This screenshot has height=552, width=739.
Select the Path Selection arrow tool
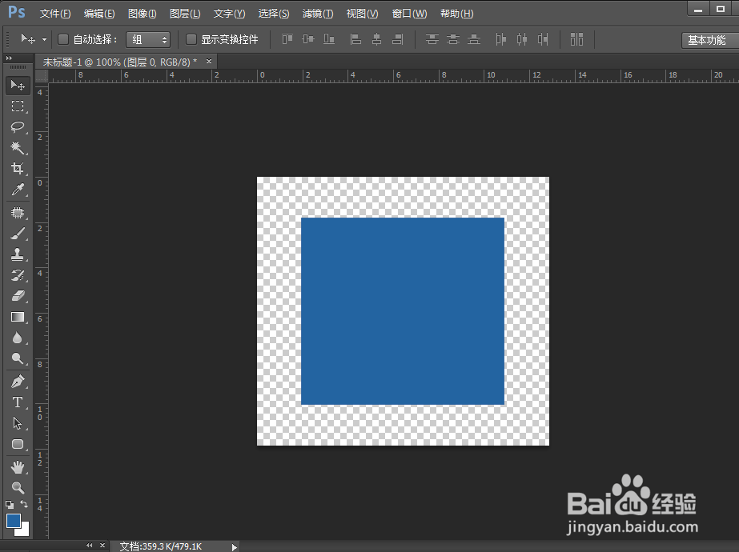point(18,423)
